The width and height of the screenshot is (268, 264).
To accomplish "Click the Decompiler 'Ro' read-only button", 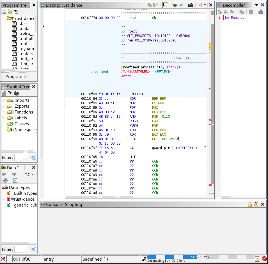I will coord(232,12).
